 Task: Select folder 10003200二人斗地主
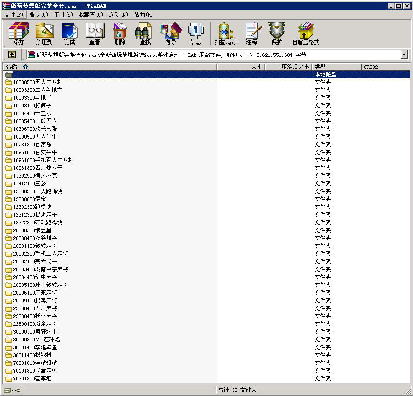tap(38, 90)
